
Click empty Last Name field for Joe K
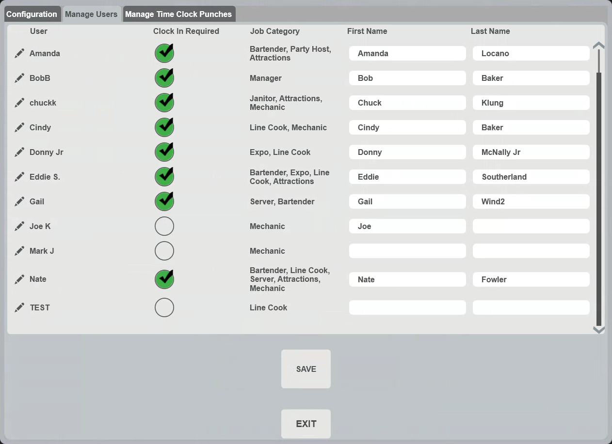point(531,226)
